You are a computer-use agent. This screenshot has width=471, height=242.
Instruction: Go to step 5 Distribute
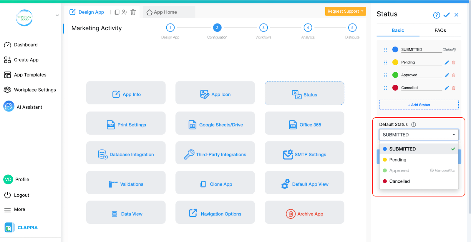coord(352,28)
